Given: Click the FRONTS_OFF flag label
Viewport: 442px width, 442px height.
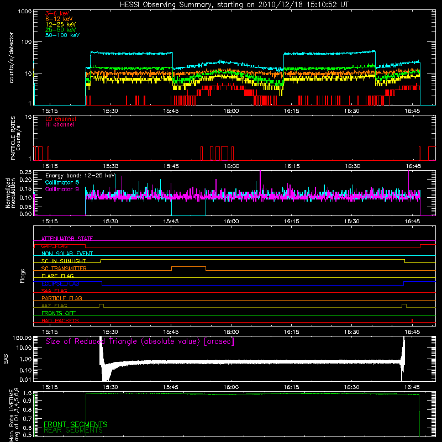Looking at the screenshot, I should pos(59,313).
